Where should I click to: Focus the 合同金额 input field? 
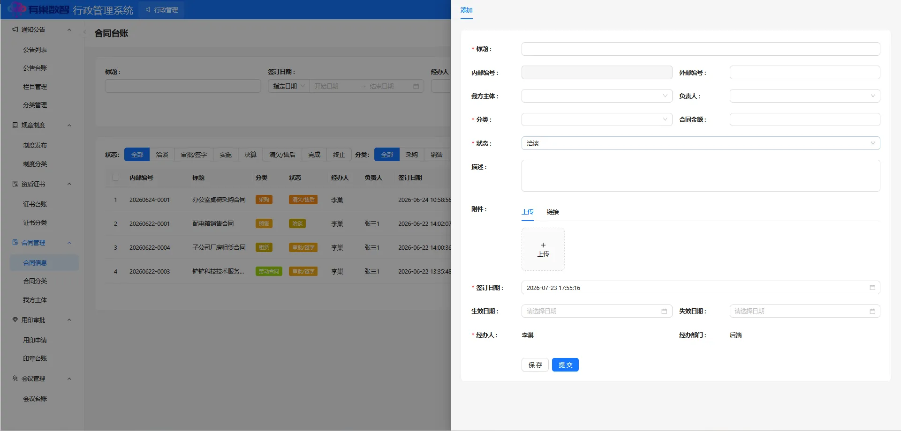point(805,119)
